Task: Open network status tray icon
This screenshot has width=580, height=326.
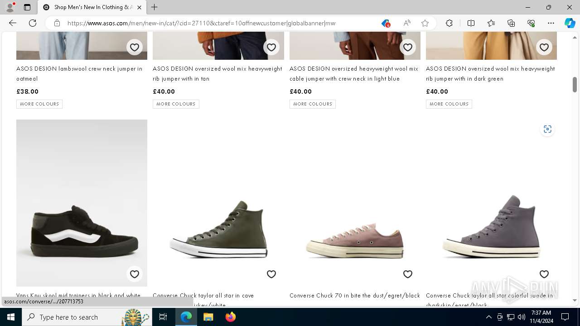Action: click(x=511, y=317)
